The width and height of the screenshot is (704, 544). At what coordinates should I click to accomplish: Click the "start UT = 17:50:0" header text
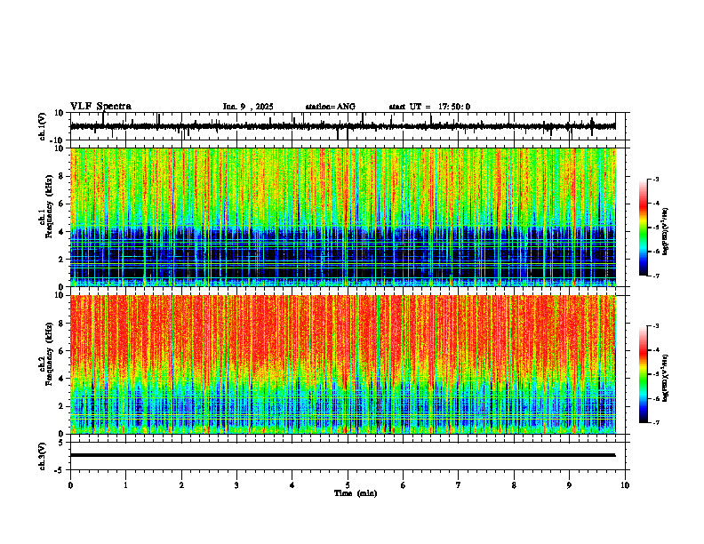tap(429, 107)
